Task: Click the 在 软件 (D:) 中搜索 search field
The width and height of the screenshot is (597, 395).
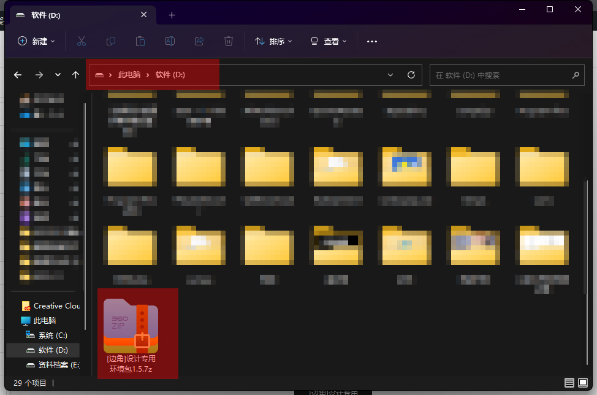Action: click(x=507, y=75)
